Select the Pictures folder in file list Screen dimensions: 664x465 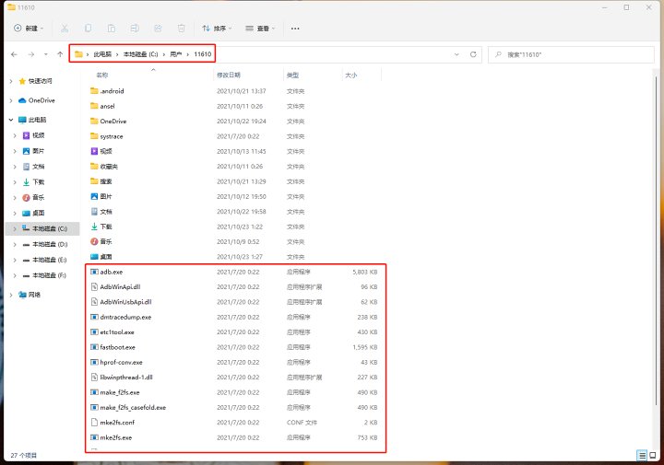[235, 196]
